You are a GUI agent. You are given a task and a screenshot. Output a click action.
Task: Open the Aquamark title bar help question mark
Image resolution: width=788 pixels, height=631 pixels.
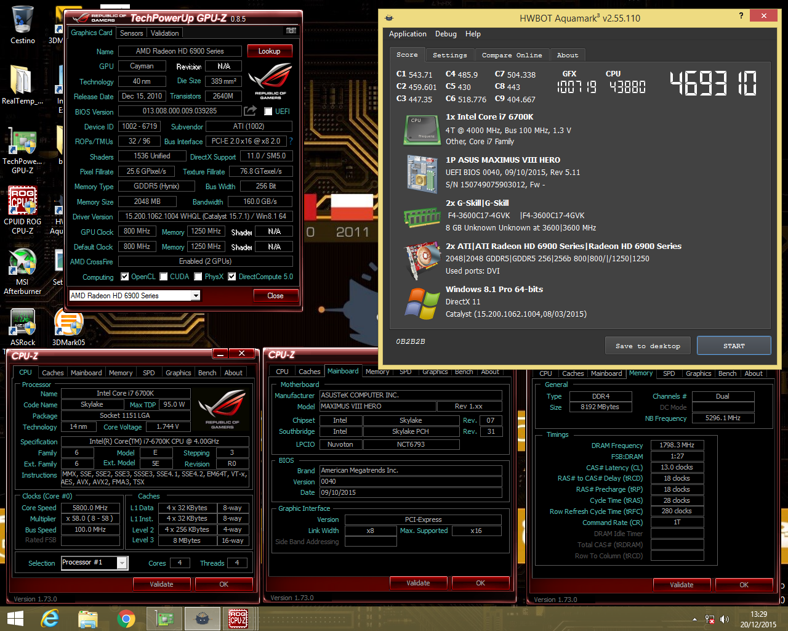pos(741,16)
